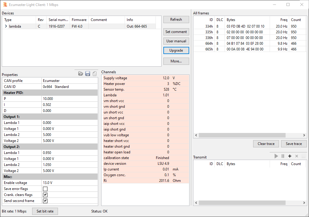Create new properties with the blank document icon
This screenshot has width=309, height=217.
(94, 73)
